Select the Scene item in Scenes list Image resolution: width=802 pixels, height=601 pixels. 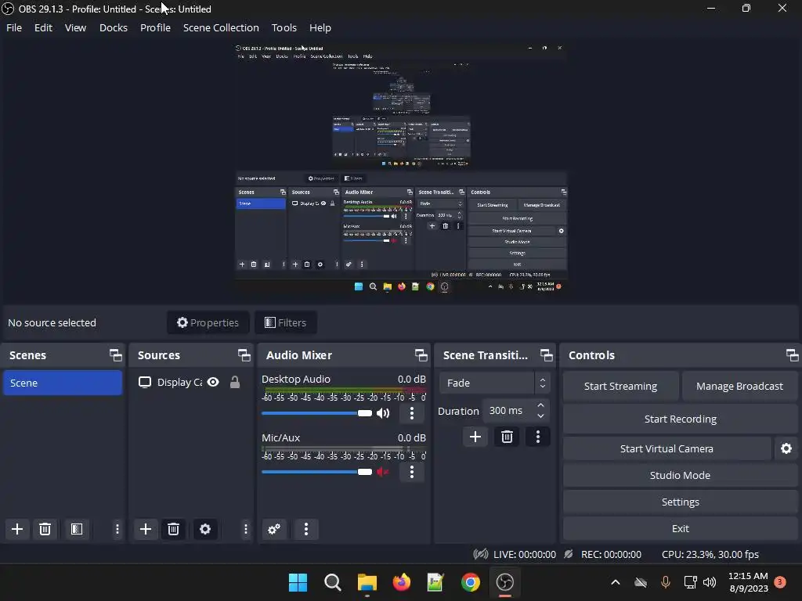63,383
